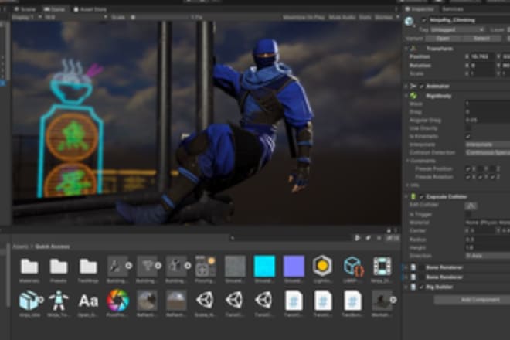Switch to the Scene tab
Viewport: 510px width, 340px height.
(25, 9)
